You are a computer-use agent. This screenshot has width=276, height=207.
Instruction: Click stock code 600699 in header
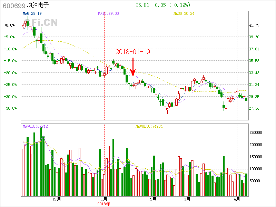(13, 5)
